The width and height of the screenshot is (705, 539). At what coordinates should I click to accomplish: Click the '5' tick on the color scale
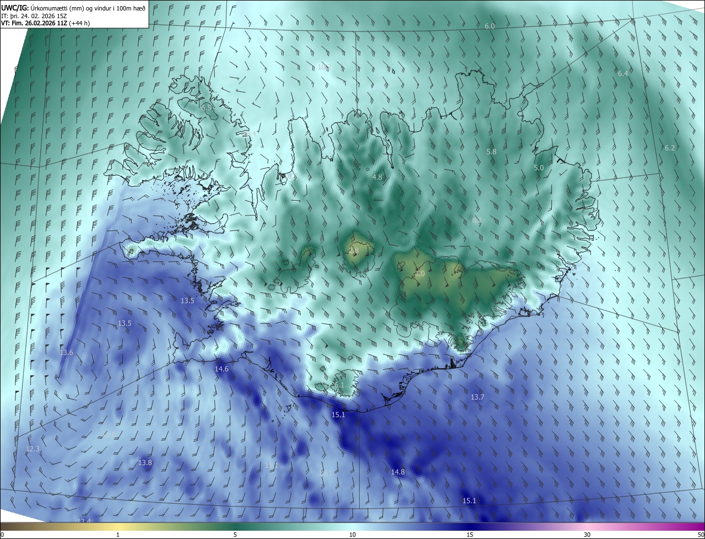235,535
